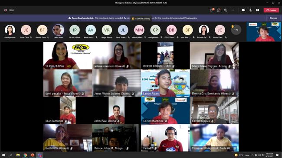This screenshot has height=158, width=282.
Task: Leave the meeting with the red button
Action: [271, 10]
